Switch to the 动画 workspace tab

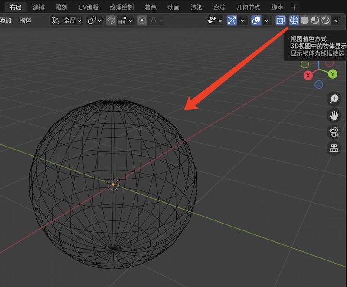pos(173,7)
